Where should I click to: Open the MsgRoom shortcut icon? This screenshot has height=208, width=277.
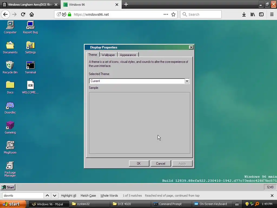point(10,148)
